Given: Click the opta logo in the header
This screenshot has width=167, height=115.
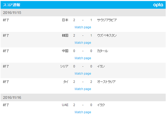Looking at the screenshot, I should click(x=158, y=5).
